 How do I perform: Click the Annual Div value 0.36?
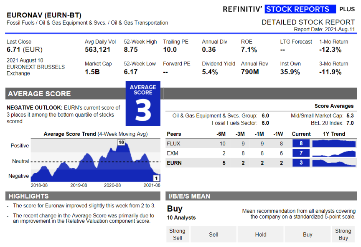click(x=209, y=50)
